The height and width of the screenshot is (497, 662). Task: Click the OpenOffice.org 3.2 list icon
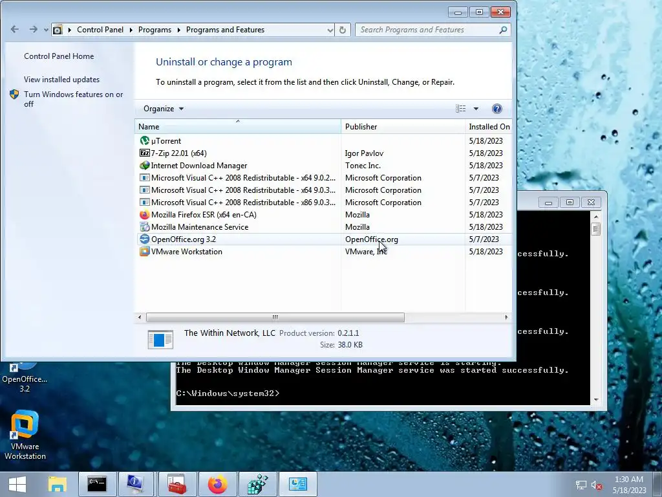[144, 239]
